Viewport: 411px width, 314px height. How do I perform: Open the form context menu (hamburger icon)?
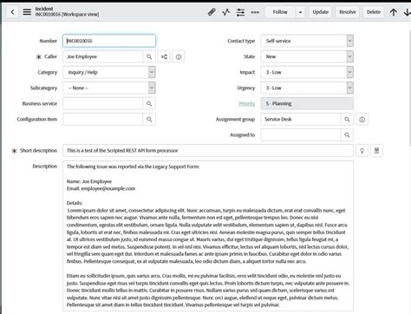[27, 12]
